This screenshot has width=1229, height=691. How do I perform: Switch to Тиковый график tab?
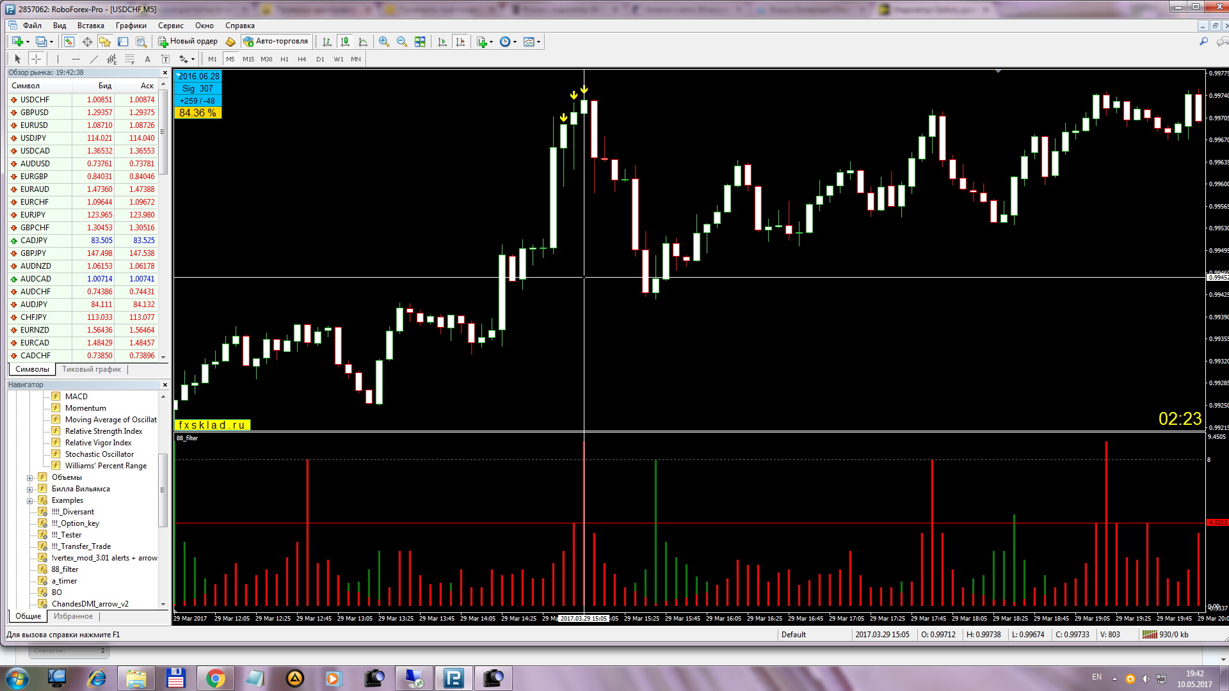tap(92, 369)
